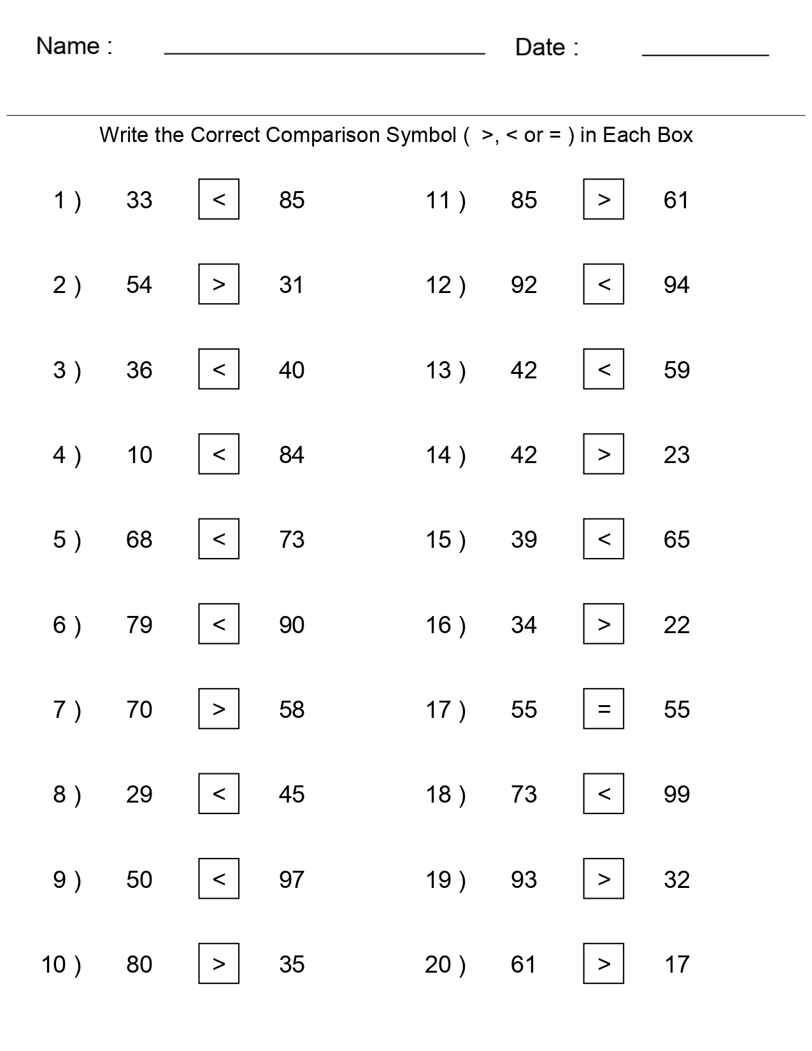
Task: Select the answer box for problem 5
Action: [218, 539]
